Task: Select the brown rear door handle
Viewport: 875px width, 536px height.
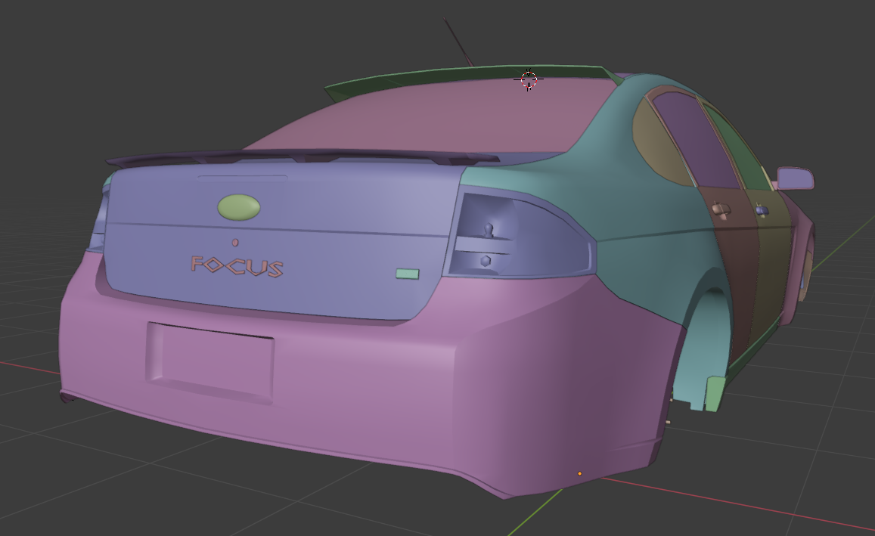Action: (721, 209)
